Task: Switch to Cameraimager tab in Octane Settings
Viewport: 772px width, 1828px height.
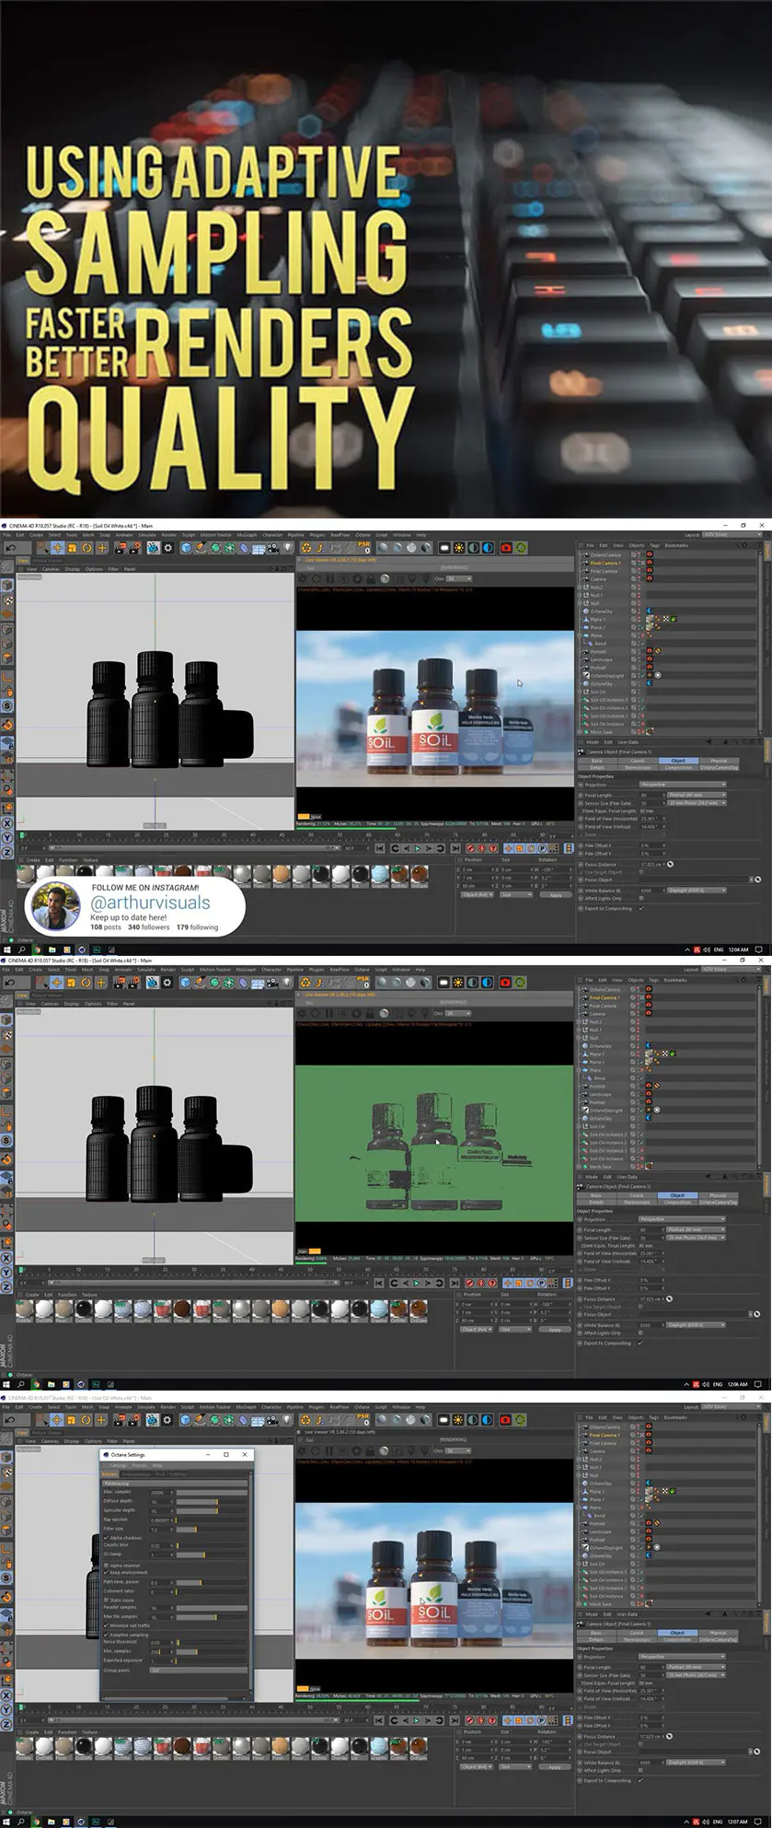Action: click(x=136, y=1474)
